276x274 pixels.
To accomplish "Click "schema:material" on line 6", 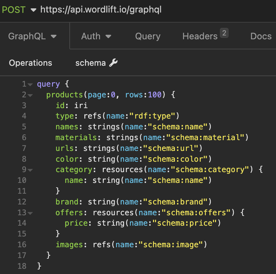I will coord(205,138).
